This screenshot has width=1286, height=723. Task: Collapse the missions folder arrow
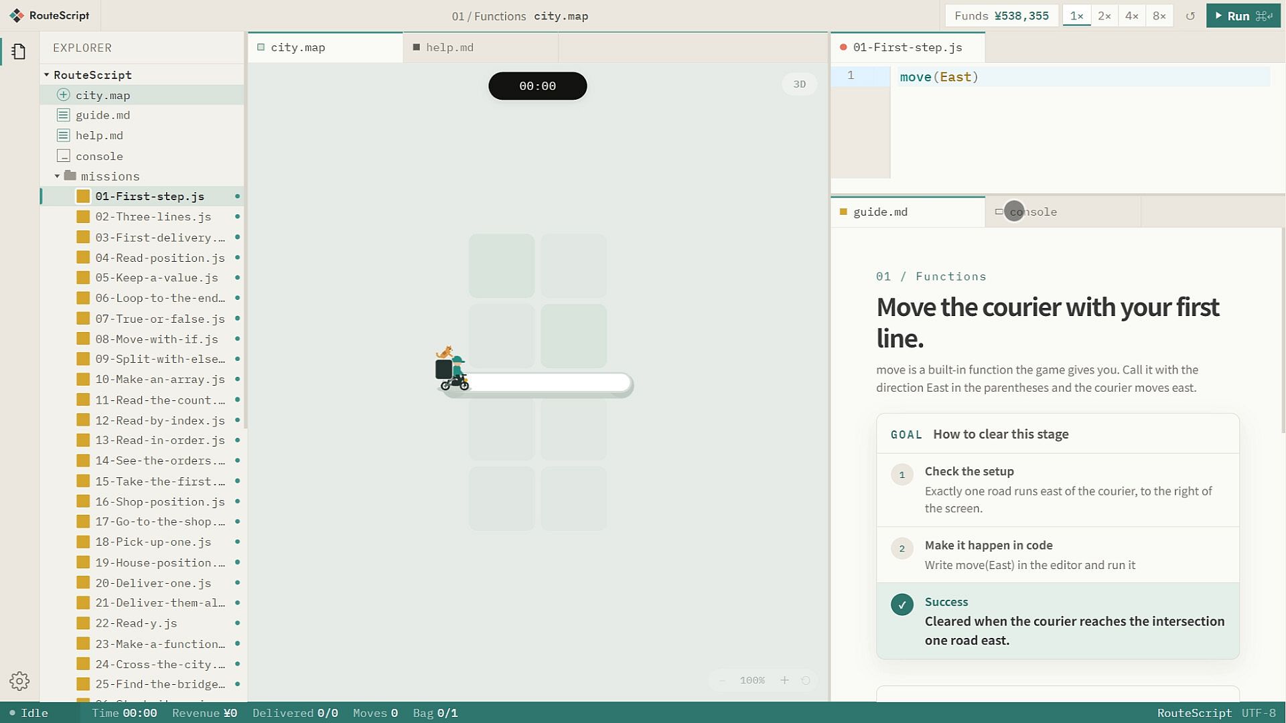coord(57,176)
